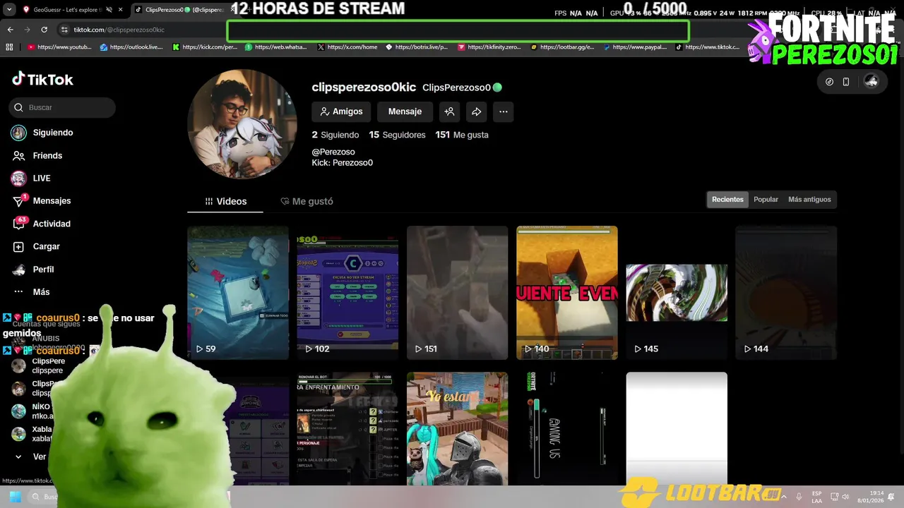
Task: Go to the LIVE section
Action: [31, 178]
